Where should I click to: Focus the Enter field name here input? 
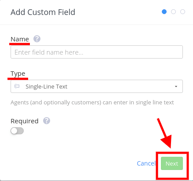pyautogui.click(x=97, y=52)
